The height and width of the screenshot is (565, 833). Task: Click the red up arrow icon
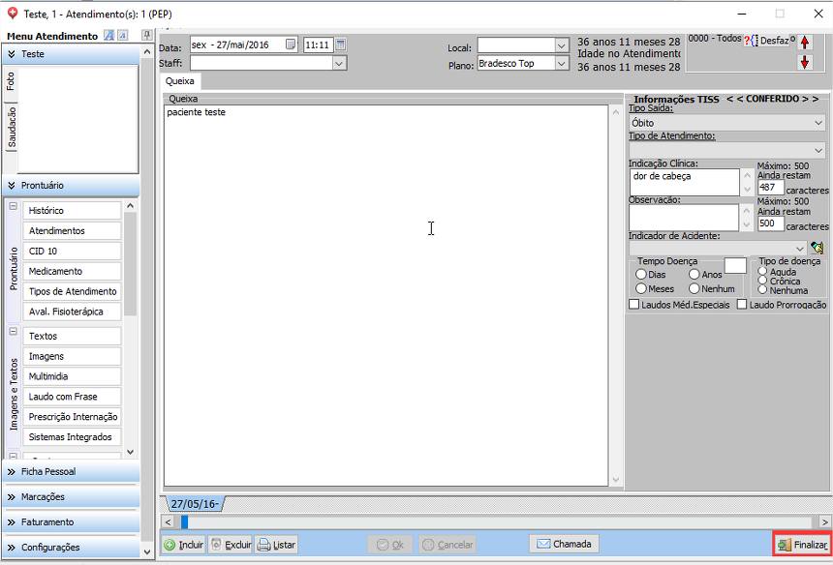pyautogui.click(x=804, y=43)
